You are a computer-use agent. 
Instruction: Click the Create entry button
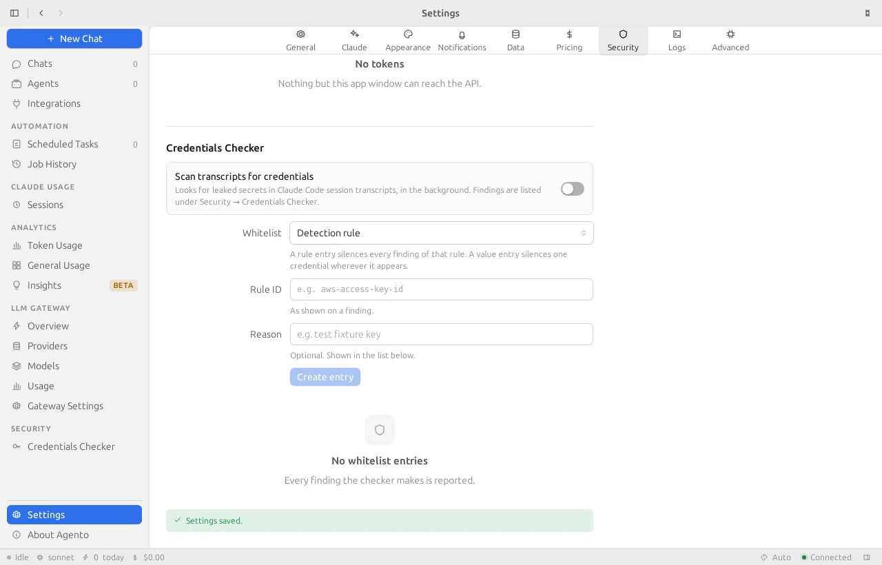pos(325,377)
